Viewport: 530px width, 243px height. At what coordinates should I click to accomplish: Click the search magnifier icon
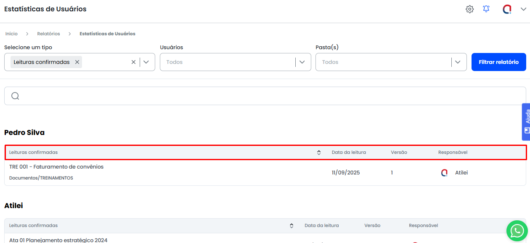[15, 96]
